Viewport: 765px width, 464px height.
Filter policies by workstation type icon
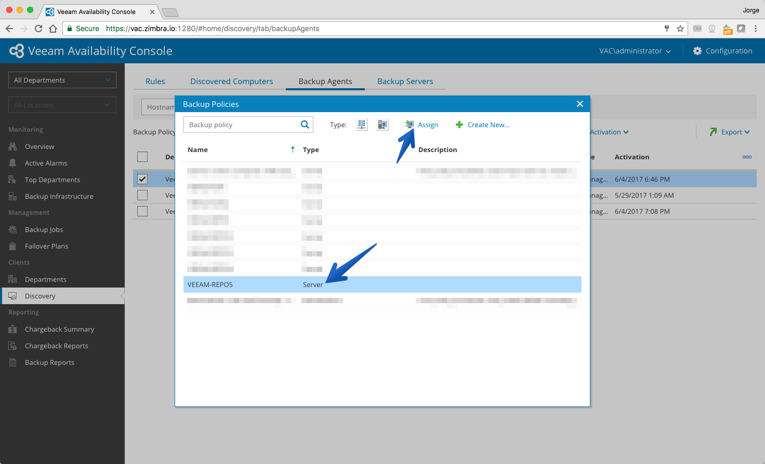[x=382, y=125]
